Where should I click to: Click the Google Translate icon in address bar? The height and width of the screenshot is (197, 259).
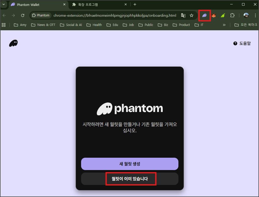tap(183, 15)
